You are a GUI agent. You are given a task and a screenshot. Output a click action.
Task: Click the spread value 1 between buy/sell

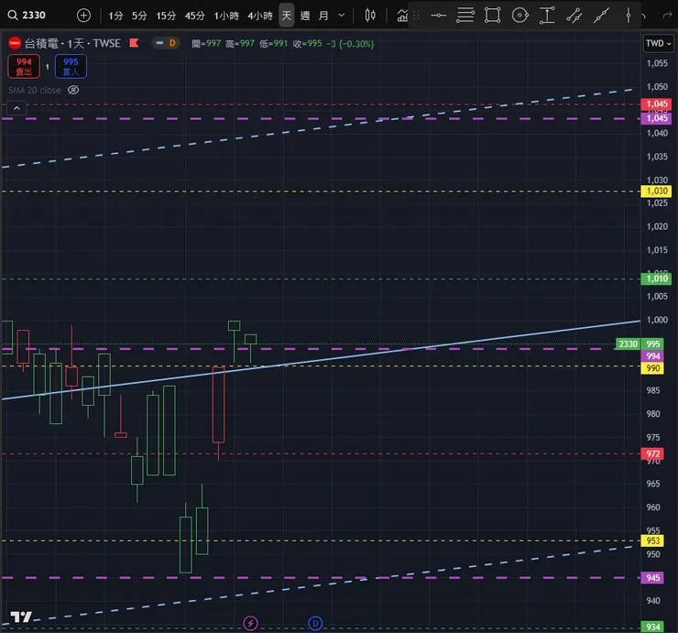[47, 67]
